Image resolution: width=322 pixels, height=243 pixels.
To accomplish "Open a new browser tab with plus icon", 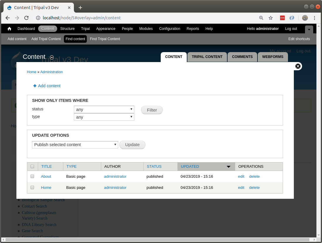I will [80, 8].
